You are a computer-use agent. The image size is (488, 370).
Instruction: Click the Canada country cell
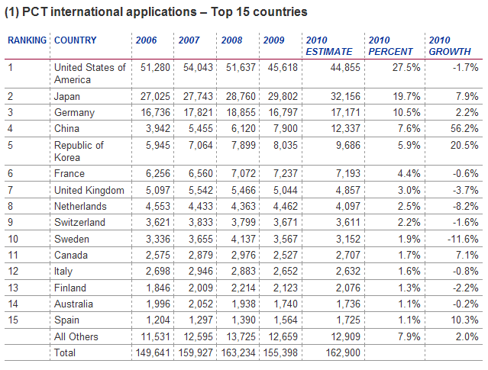click(x=71, y=256)
